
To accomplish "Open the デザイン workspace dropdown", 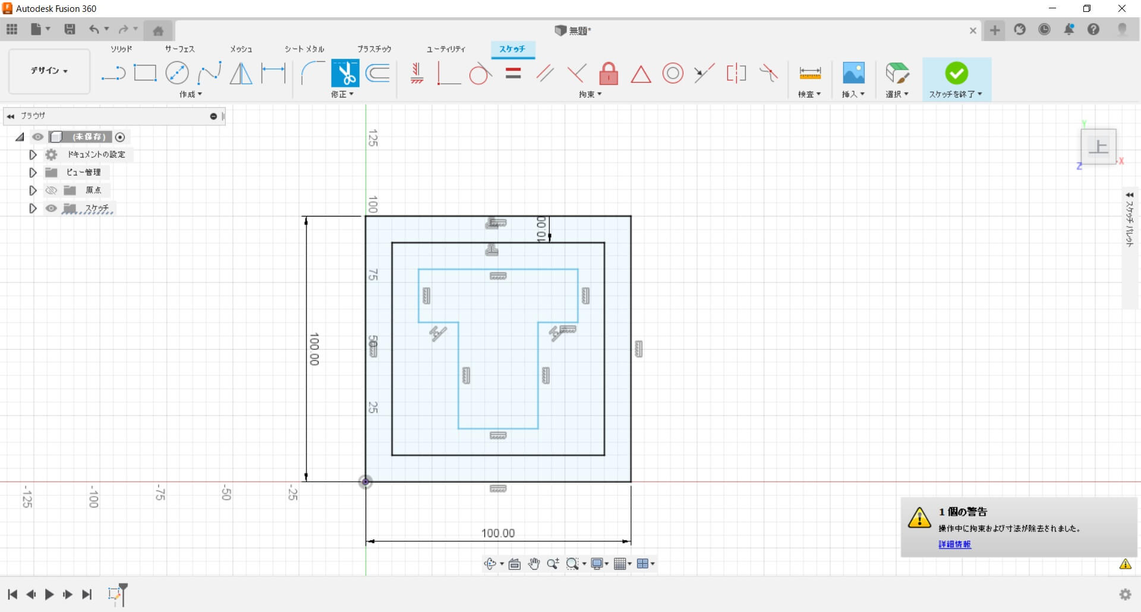I will [x=49, y=71].
